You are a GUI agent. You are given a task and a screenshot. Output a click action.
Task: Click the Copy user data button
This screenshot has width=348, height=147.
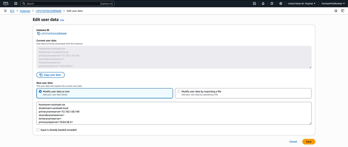(x=51, y=75)
